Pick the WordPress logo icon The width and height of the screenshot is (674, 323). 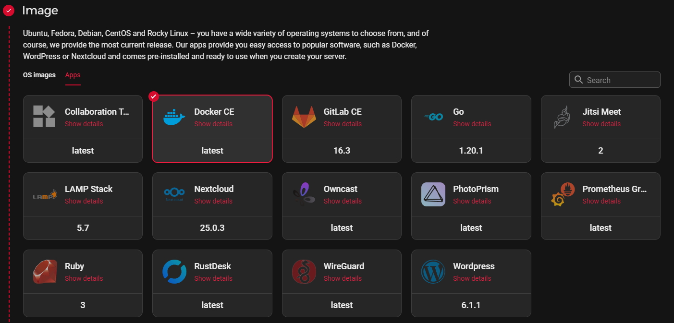coord(433,272)
